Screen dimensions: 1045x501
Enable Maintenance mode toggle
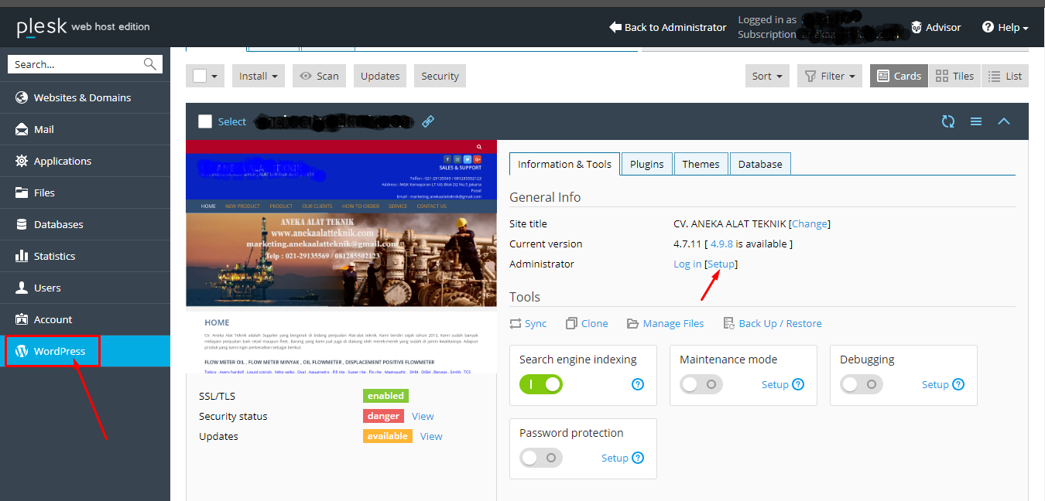[x=701, y=384]
